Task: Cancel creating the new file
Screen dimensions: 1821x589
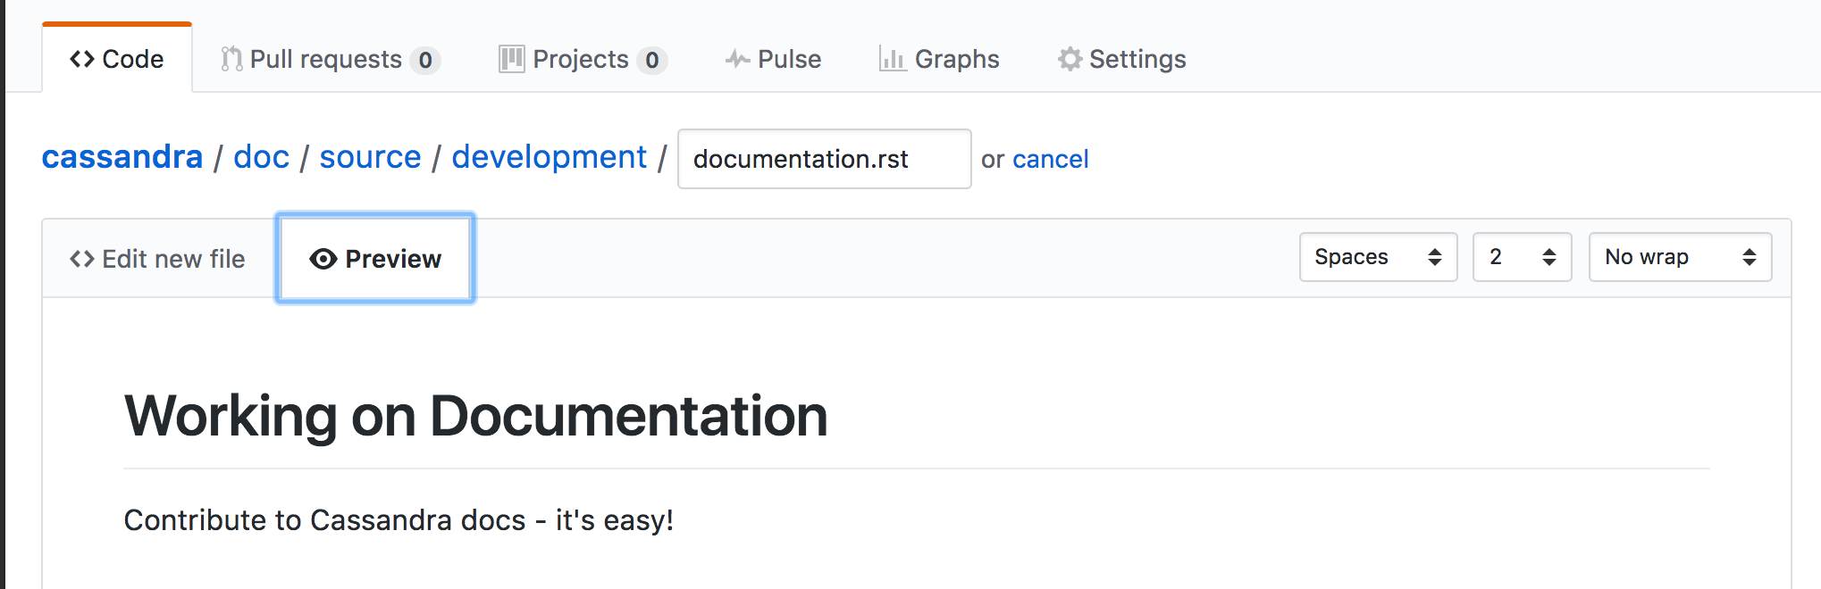Action: 1050,159
